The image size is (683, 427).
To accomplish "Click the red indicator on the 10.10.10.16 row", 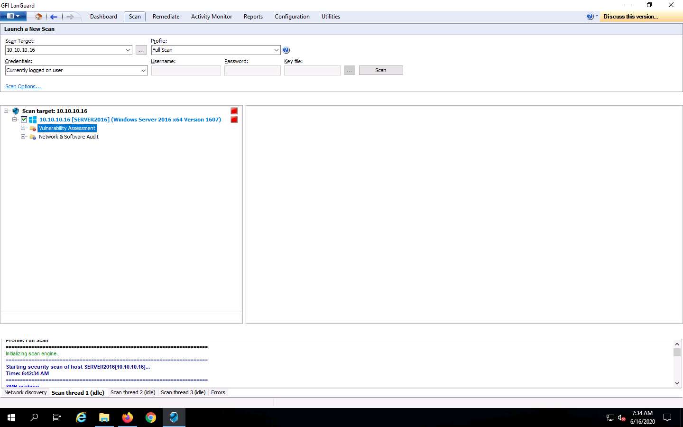I will [234, 120].
